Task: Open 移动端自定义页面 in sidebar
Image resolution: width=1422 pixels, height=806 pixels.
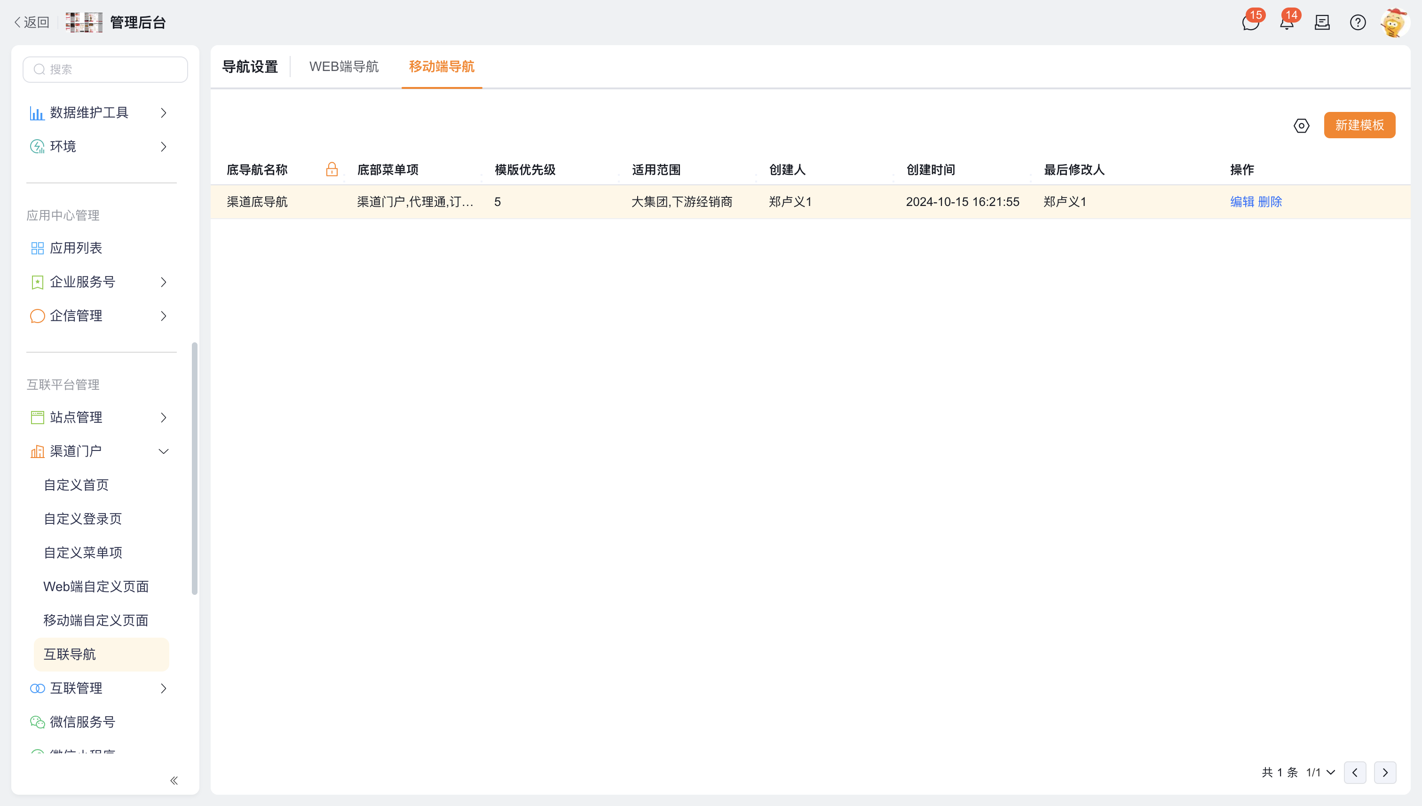Action: click(x=96, y=621)
